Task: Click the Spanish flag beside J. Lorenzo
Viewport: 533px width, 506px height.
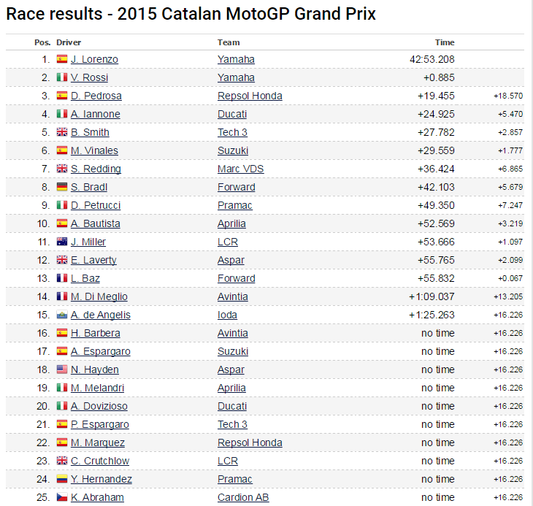Action: click(x=62, y=59)
